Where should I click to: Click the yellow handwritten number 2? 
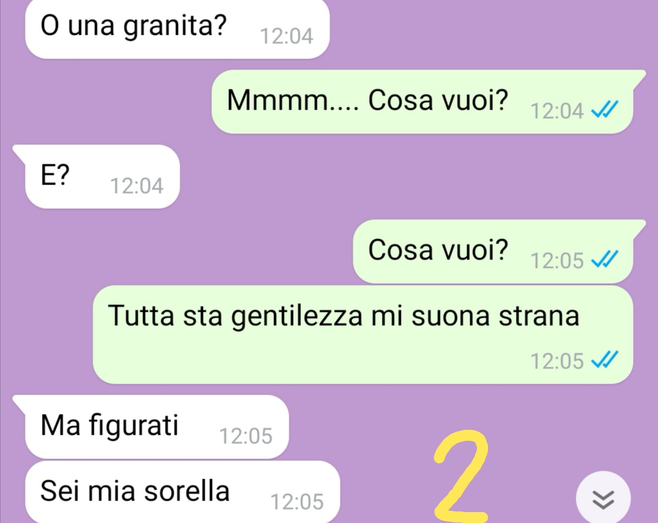pyautogui.click(x=462, y=476)
